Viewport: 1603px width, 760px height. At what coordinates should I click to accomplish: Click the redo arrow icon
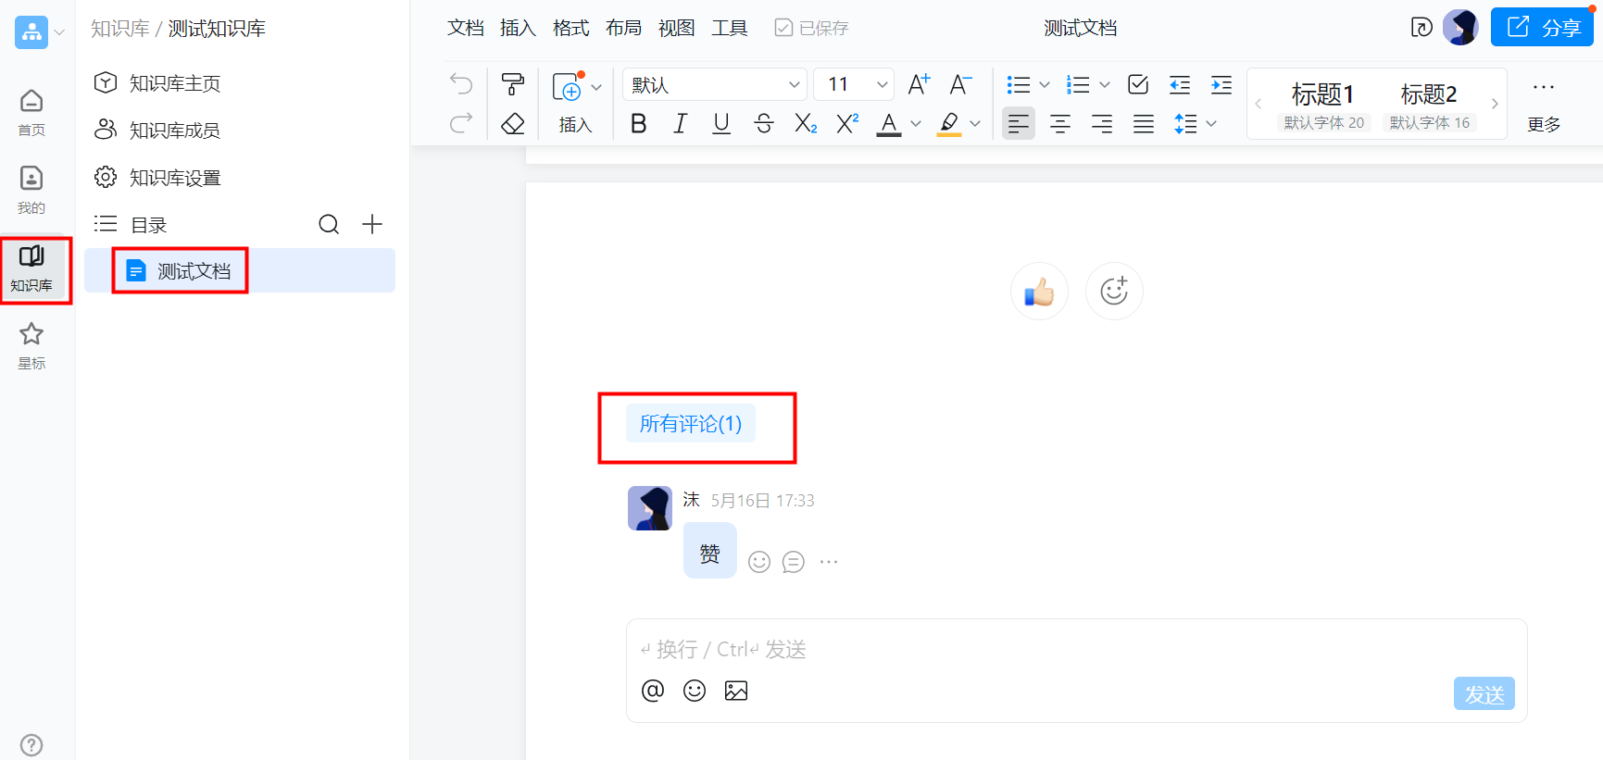pyautogui.click(x=461, y=123)
